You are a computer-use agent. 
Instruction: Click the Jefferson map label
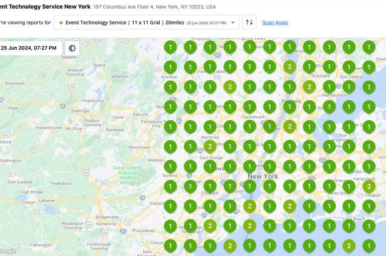(120, 76)
